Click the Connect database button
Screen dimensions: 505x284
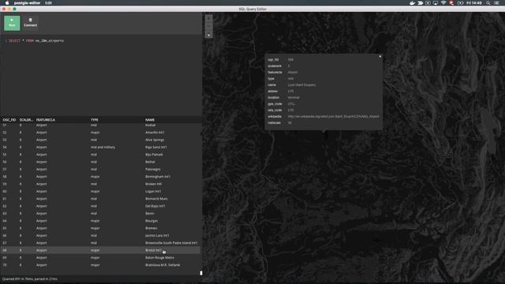click(x=31, y=23)
